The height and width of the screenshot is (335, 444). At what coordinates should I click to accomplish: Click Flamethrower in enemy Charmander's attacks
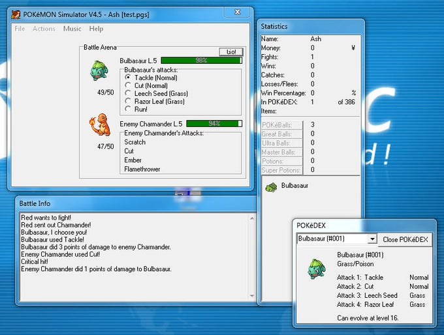(142, 169)
